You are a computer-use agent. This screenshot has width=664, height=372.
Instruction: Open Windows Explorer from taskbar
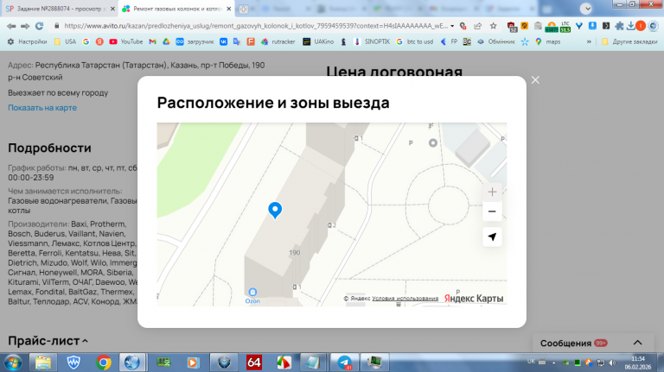43,363
